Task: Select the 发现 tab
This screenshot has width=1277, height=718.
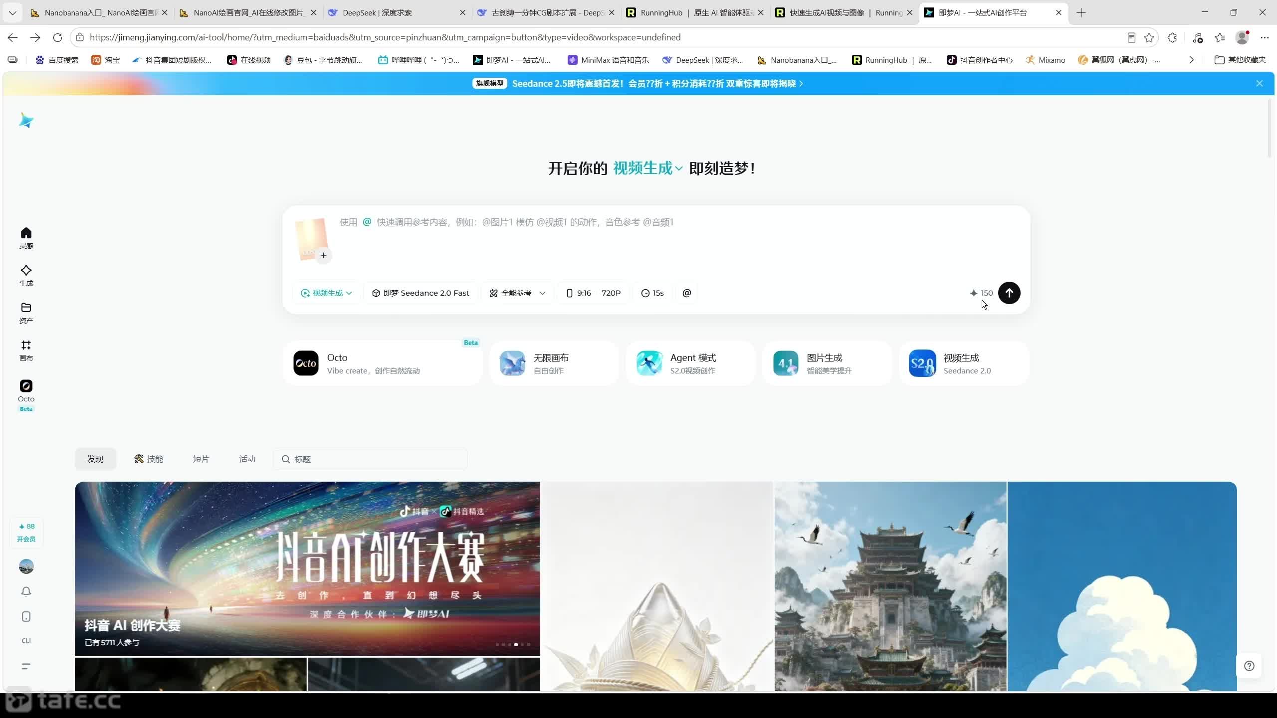Action: pyautogui.click(x=95, y=459)
